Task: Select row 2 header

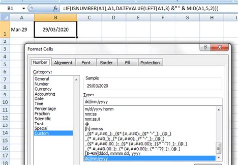Action: (x=5, y=41)
